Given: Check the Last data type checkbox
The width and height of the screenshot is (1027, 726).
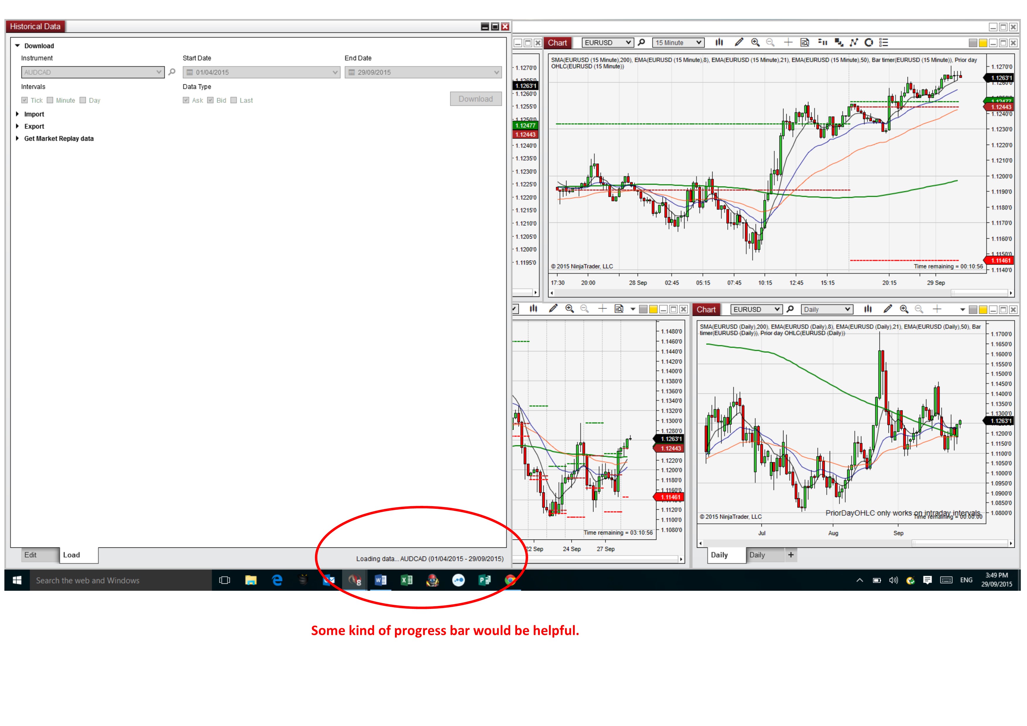Looking at the screenshot, I should [234, 100].
